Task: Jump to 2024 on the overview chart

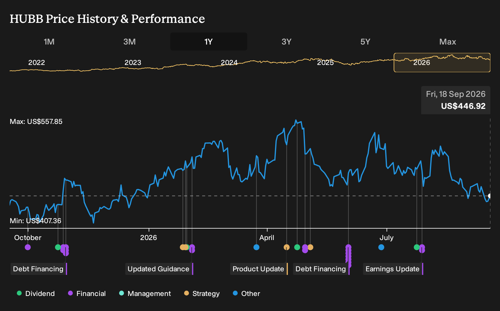Action: pos(229,63)
